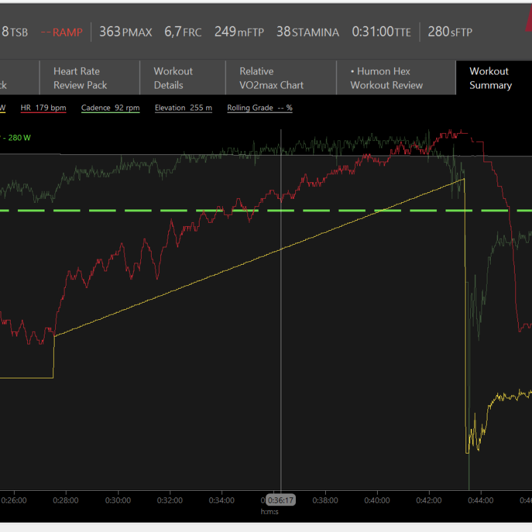The image size is (532, 532).
Task: Click the h:m:s axis unit label
Action: click(270, 511)
